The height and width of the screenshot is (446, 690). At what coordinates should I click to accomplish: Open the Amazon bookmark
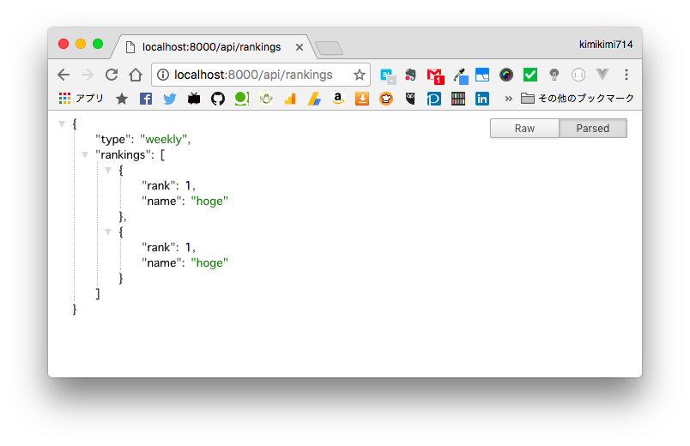point(338,99)
